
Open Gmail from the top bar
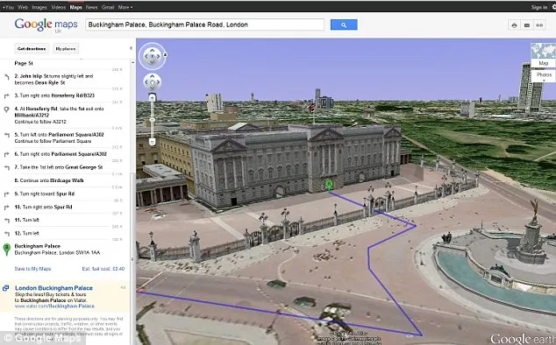click(108, 7)
